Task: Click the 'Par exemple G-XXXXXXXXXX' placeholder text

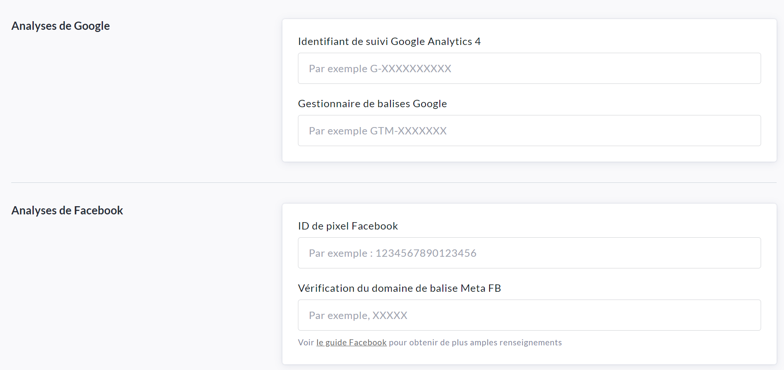Action: click(x=380, y=69)
